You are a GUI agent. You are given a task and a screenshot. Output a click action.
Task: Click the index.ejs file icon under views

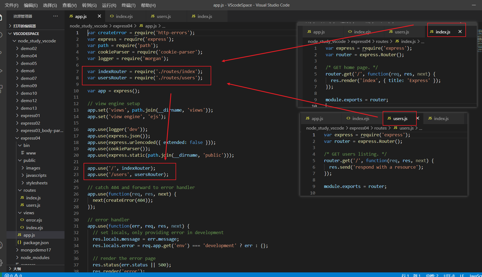(x=22, y=228)
